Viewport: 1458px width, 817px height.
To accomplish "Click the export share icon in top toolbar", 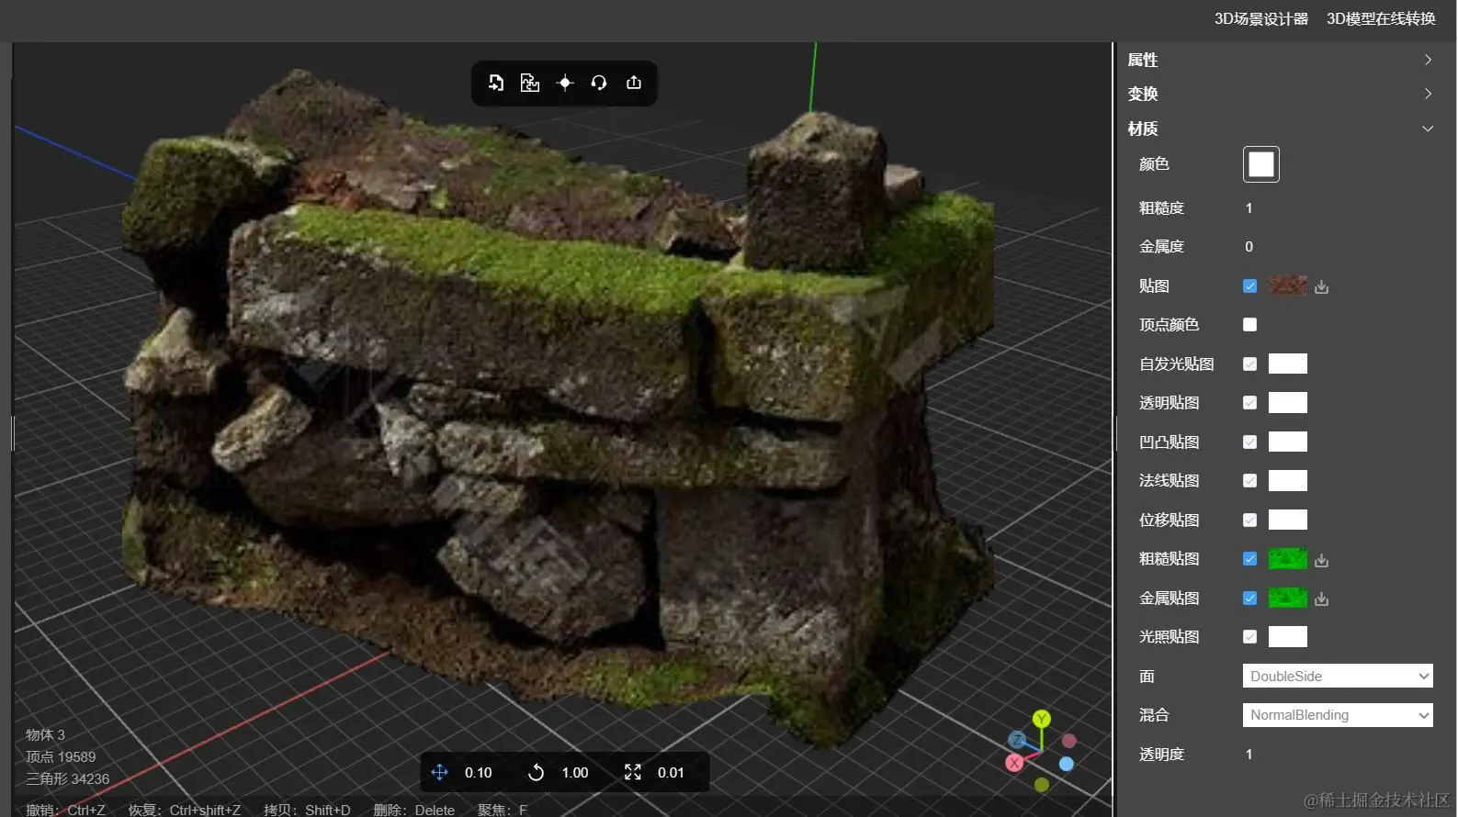I will [x=634, y=83].
